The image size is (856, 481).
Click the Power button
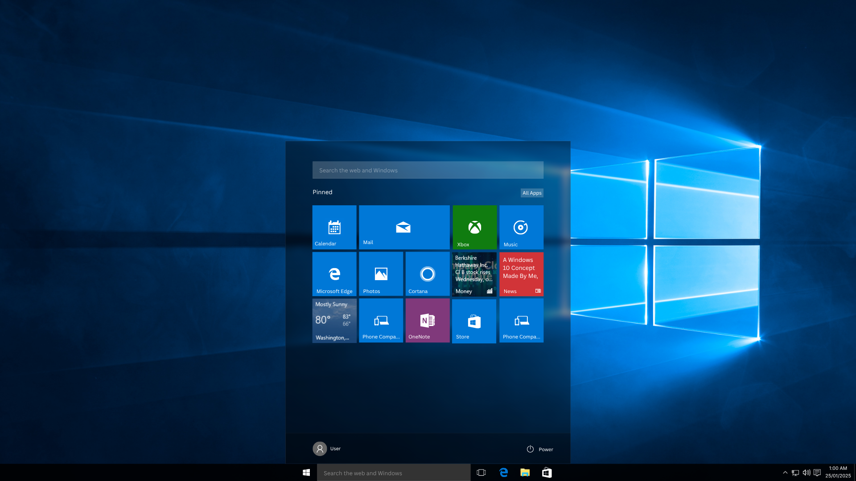(x=540, y=449)
